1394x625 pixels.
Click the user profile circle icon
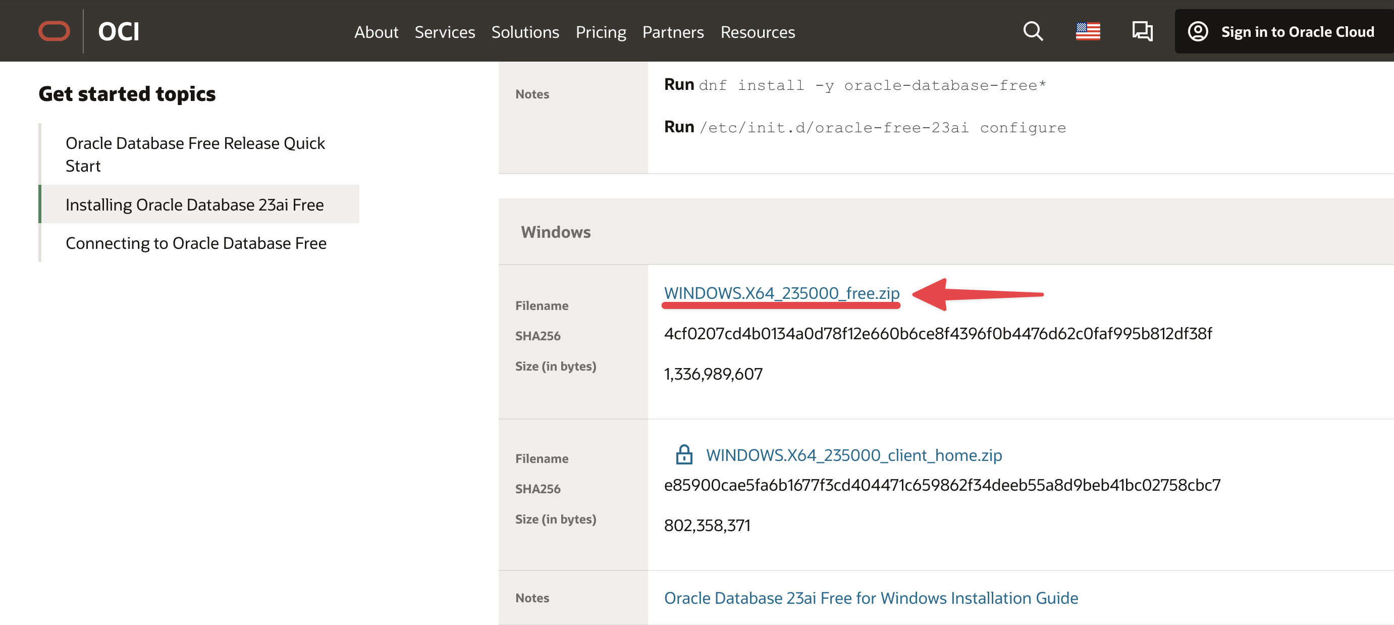pyautogui.click(x=1198, y=31)
